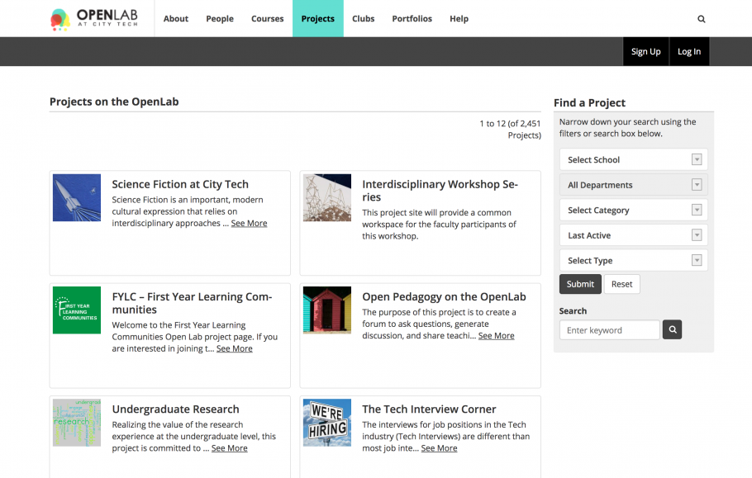Open the Open Pedagogy on the OpenLab title
752x478 pixels.
pos(444,297)
